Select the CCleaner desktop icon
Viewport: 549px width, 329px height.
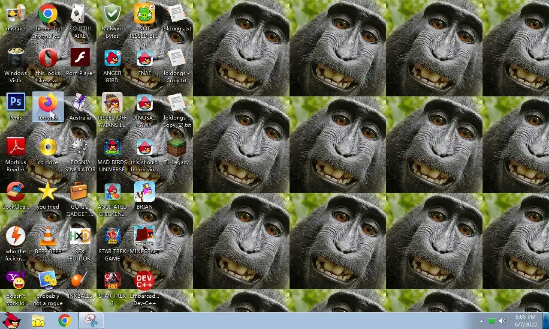pyautogui.click(x=15, y=196)
